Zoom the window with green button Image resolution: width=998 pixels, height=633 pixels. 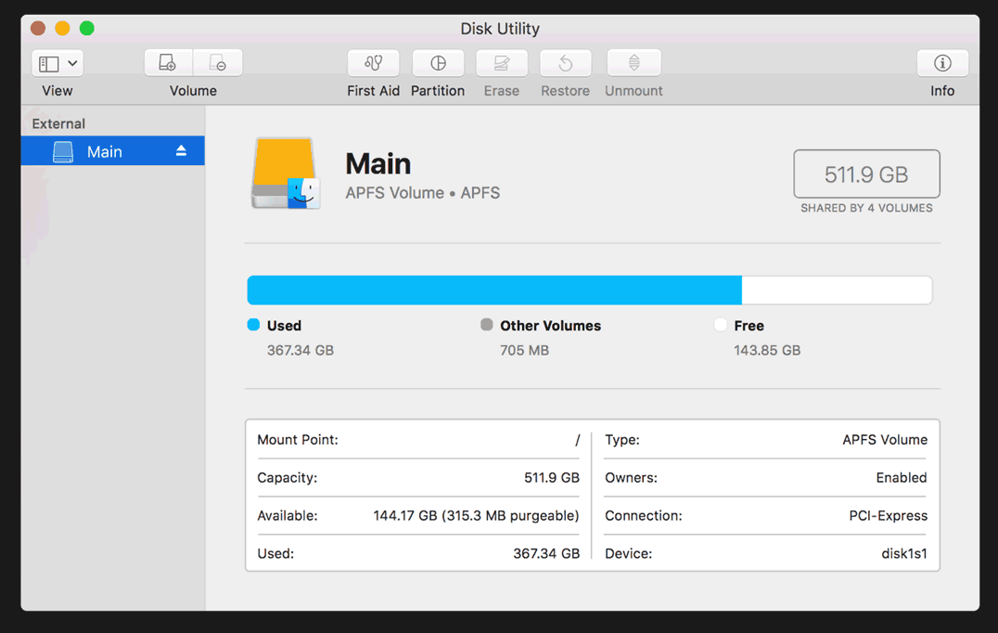87,28
